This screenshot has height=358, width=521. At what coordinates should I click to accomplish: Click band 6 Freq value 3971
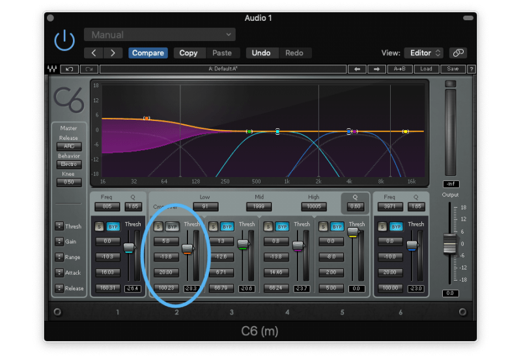point(390,206)
